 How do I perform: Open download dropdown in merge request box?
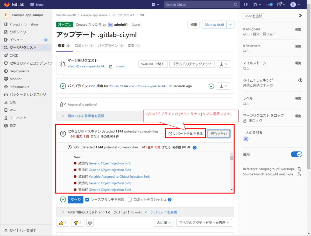pyautogui.click(x=223, y=64)
